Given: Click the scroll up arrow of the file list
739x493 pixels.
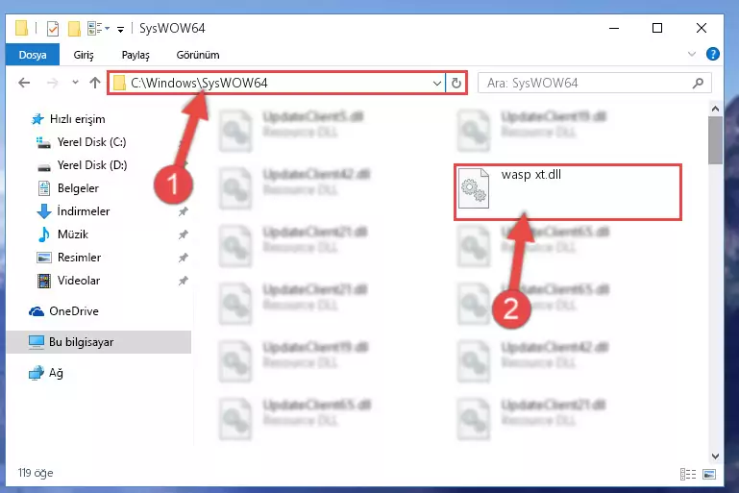Looking at the screenshot, I should click(715, 109).
